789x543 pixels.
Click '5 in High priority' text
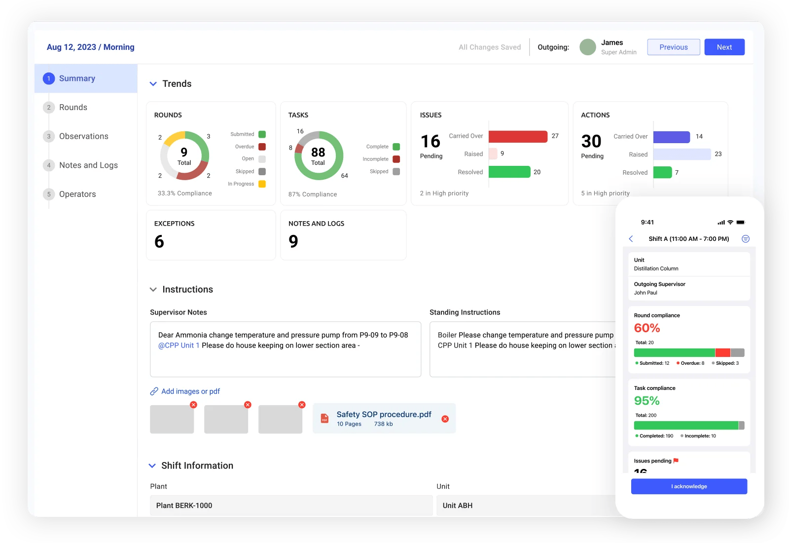coord(605,194)
